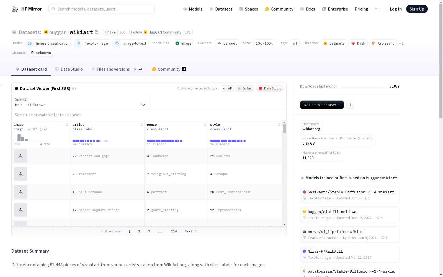Open the Pricing page
This screenshot has height=277, width=443.
point(361,9)
